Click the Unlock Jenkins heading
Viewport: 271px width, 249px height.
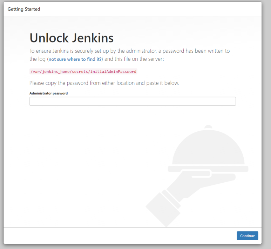tap(72, 38)
